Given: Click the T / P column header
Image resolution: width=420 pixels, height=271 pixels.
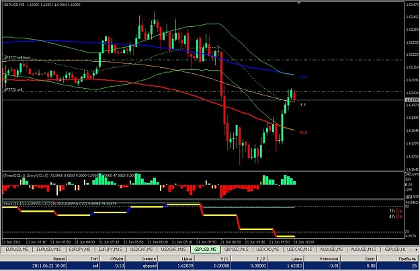Looking at the screenshot, I should coord(249,259).
